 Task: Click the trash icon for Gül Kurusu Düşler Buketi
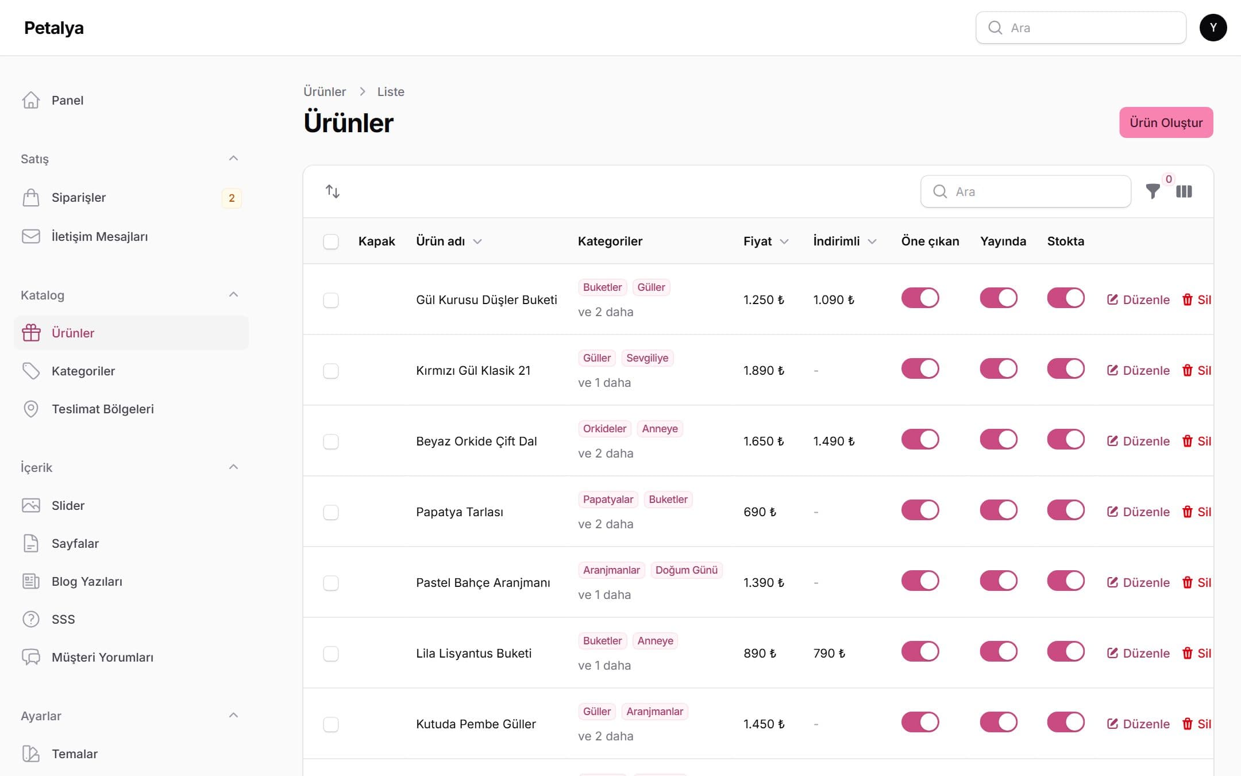pyautogui.click(x=1188, y=299)
